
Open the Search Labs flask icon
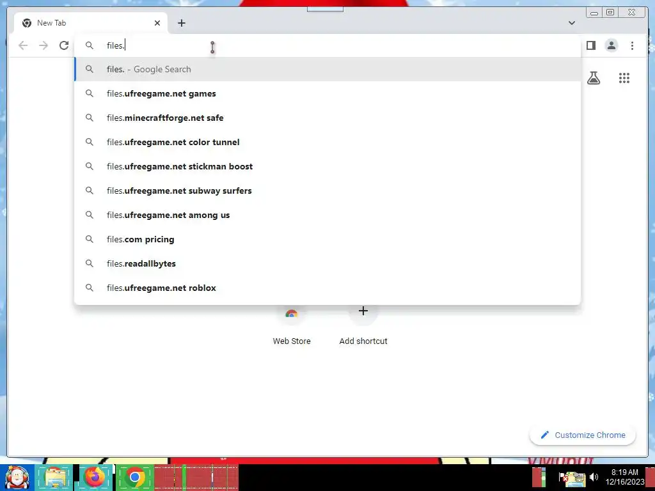(x=593, y=77)
